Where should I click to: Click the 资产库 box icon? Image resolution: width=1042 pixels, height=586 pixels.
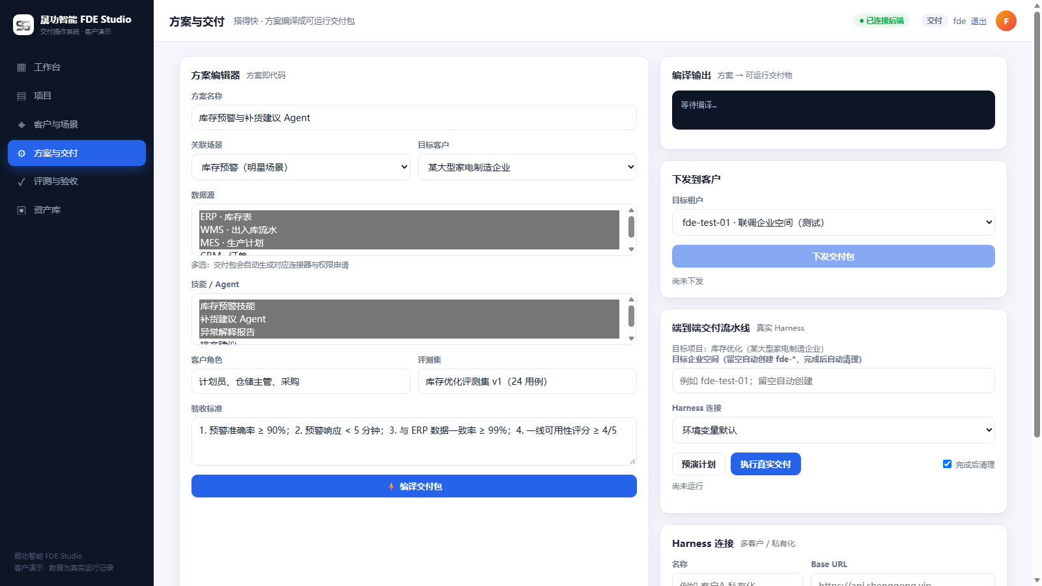click(x=21, y=210)
